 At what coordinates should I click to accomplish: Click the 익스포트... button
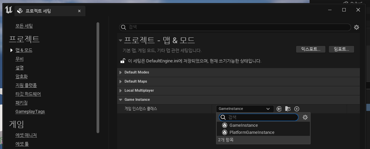[x=311, y=49]
